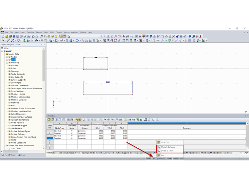Click the New model icon in the toolbar
This screenshot has height=187, width=249.
click(3, 36)
